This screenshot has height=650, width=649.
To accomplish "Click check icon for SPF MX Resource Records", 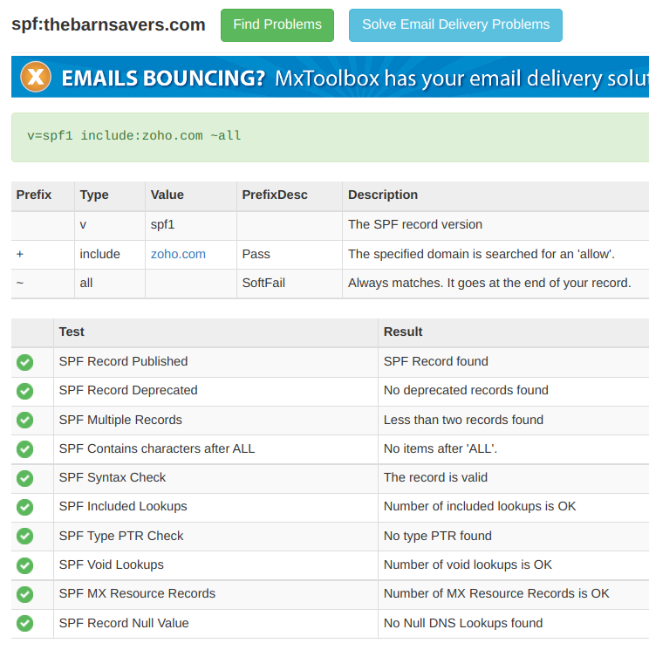I will [x=25, y=594].
